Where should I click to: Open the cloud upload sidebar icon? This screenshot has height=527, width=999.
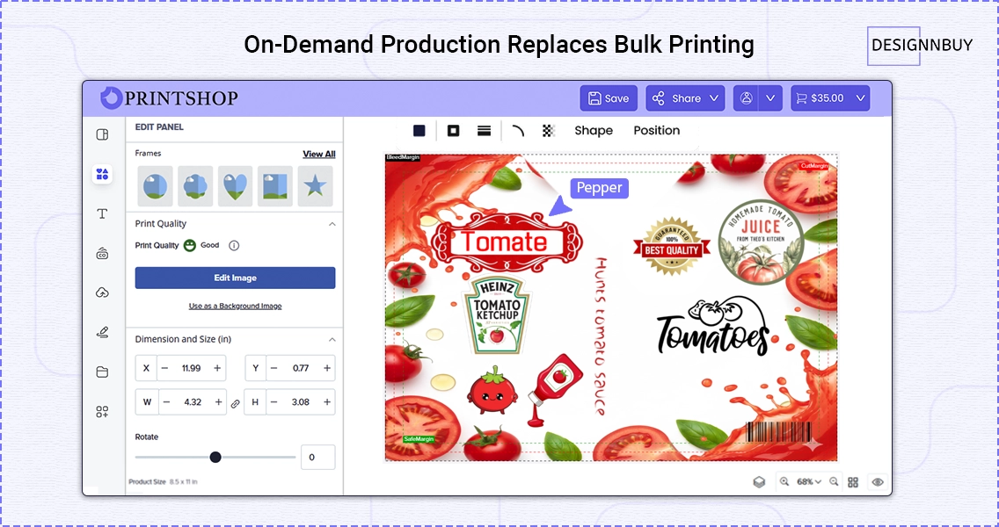click(x=102, y=292)
